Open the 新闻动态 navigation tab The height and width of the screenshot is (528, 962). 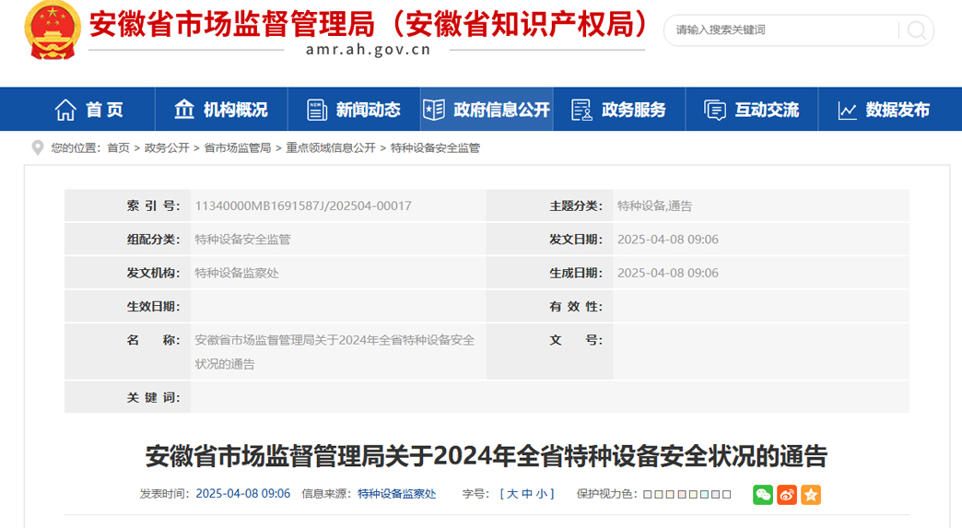(x=354, y=110)
